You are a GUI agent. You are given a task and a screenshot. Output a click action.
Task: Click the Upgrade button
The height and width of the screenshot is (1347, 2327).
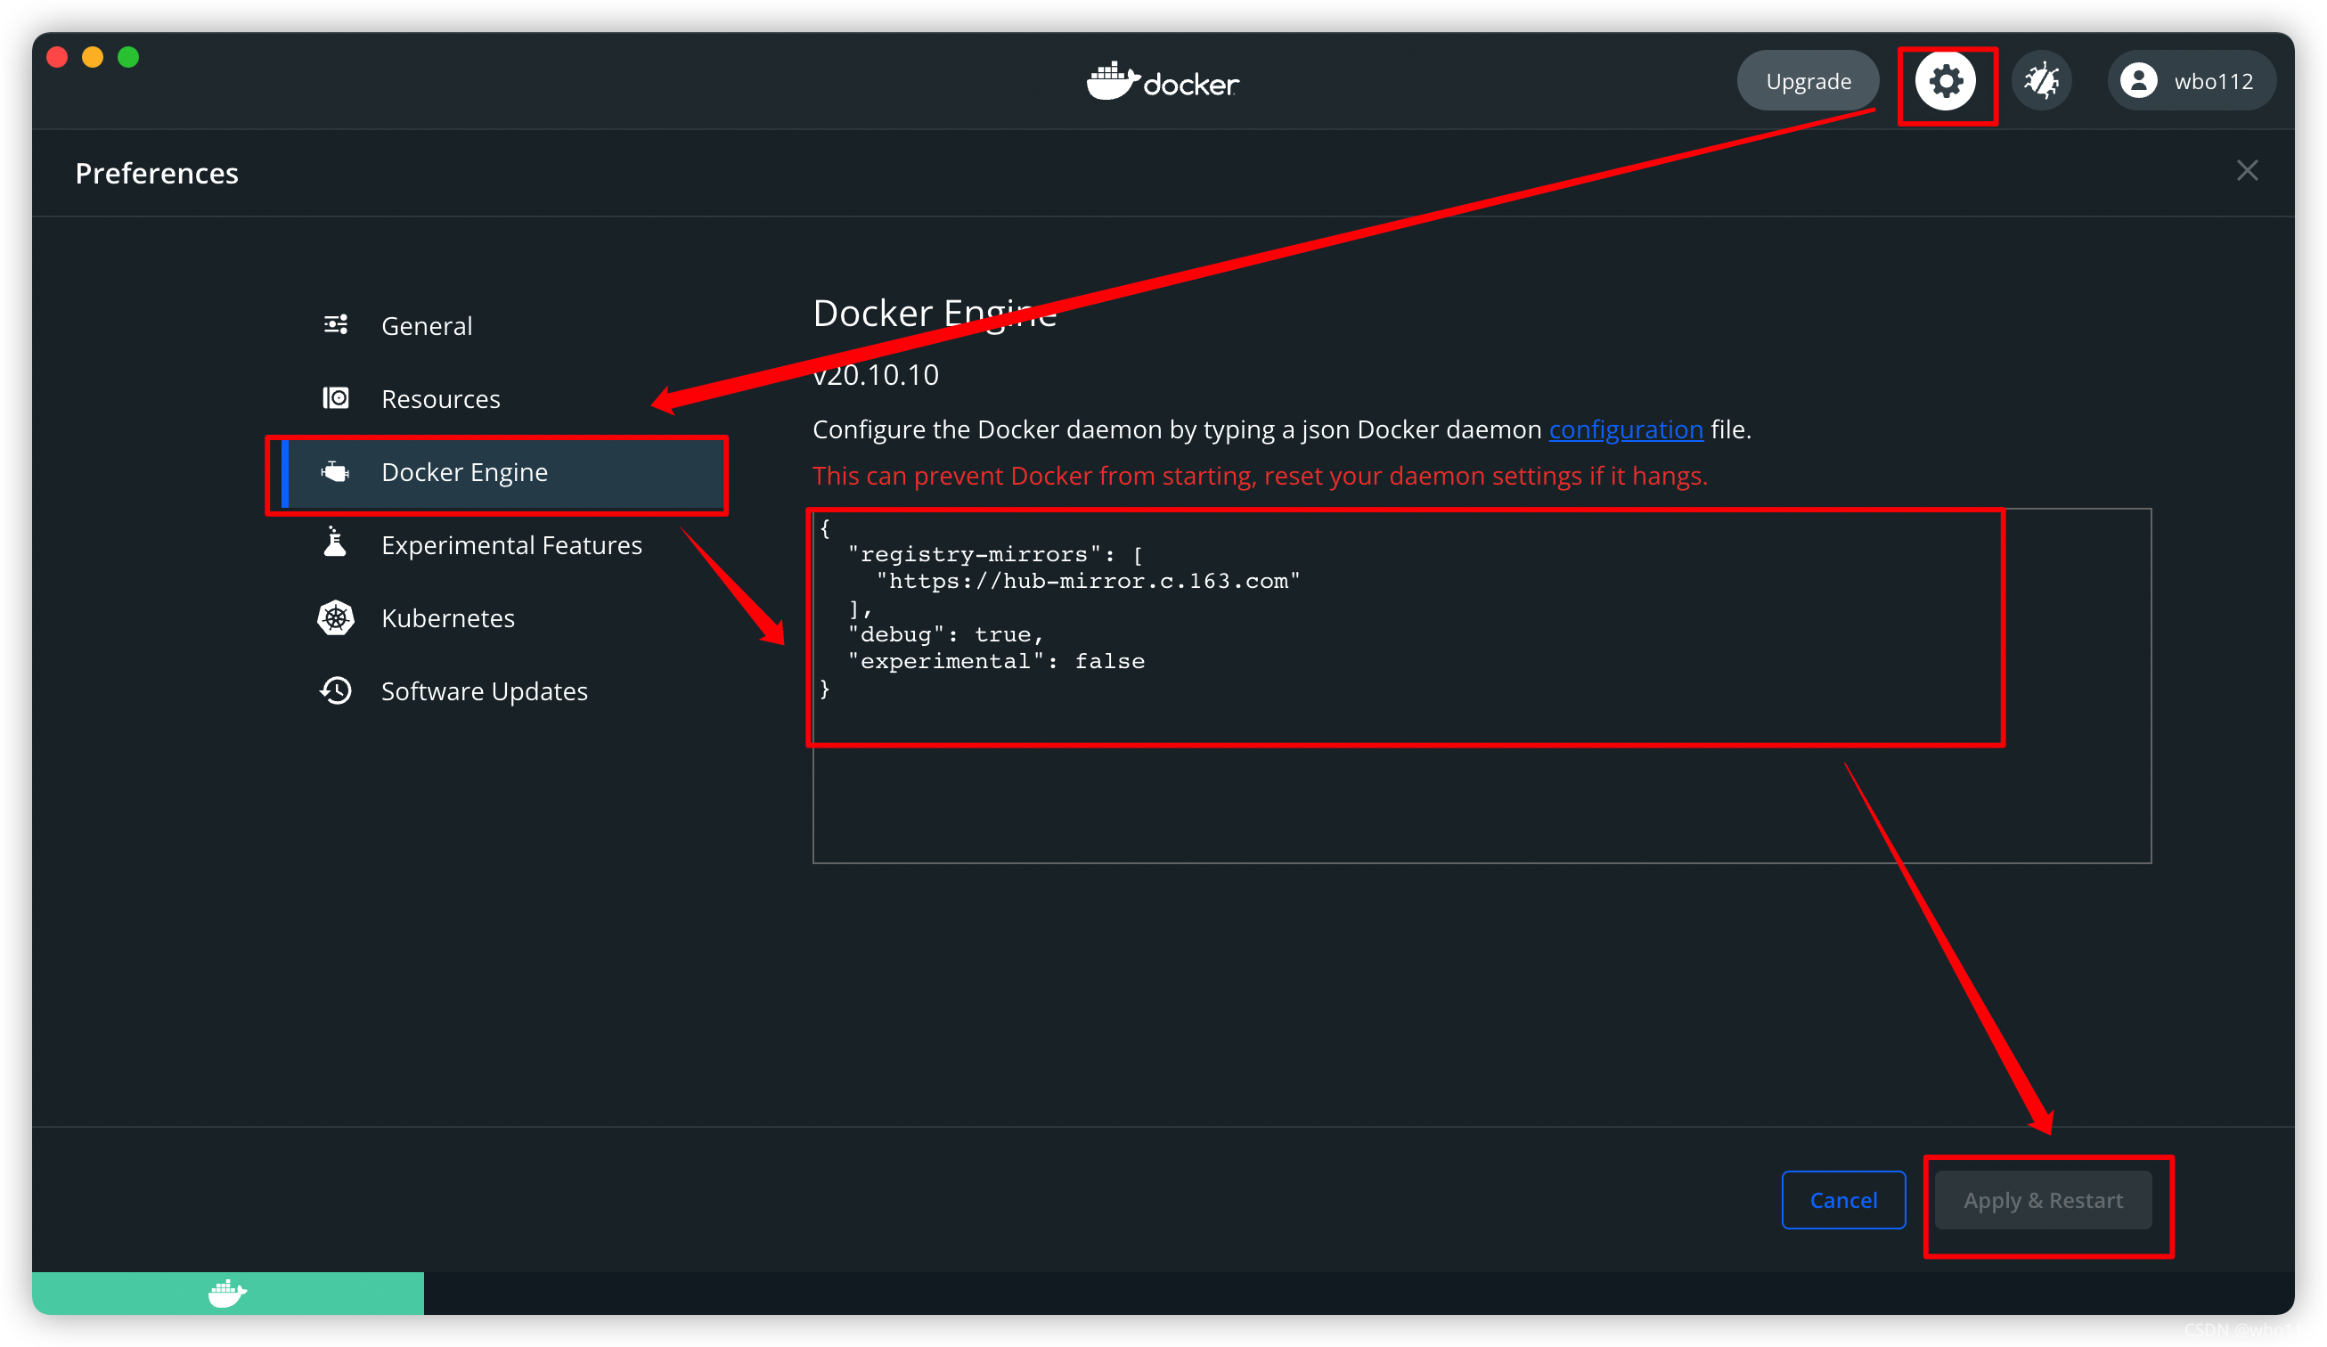[1807, 81]
